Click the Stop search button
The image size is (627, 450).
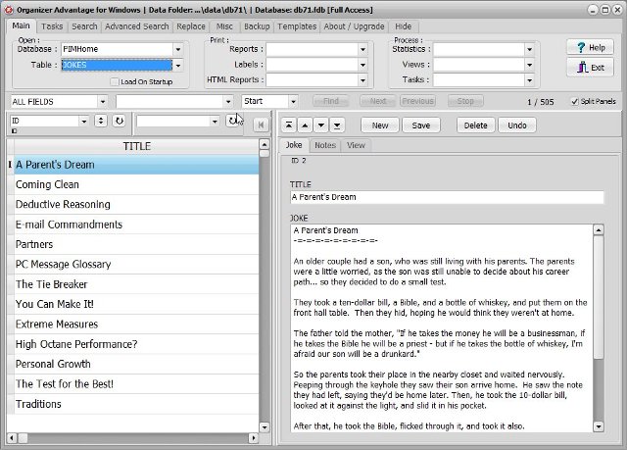[x=465, y=101]
